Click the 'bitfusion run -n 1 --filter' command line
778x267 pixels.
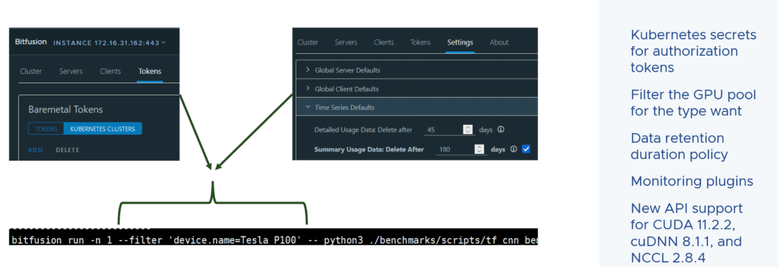[273, 239]
